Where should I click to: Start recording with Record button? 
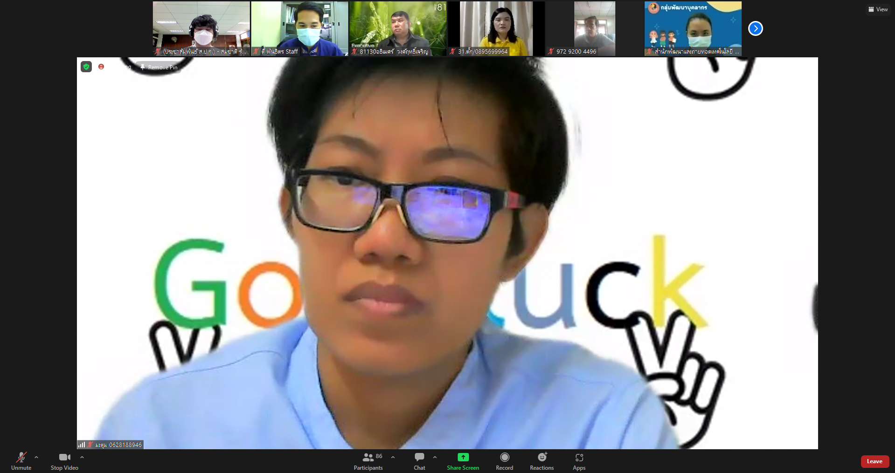coord(504,461)
